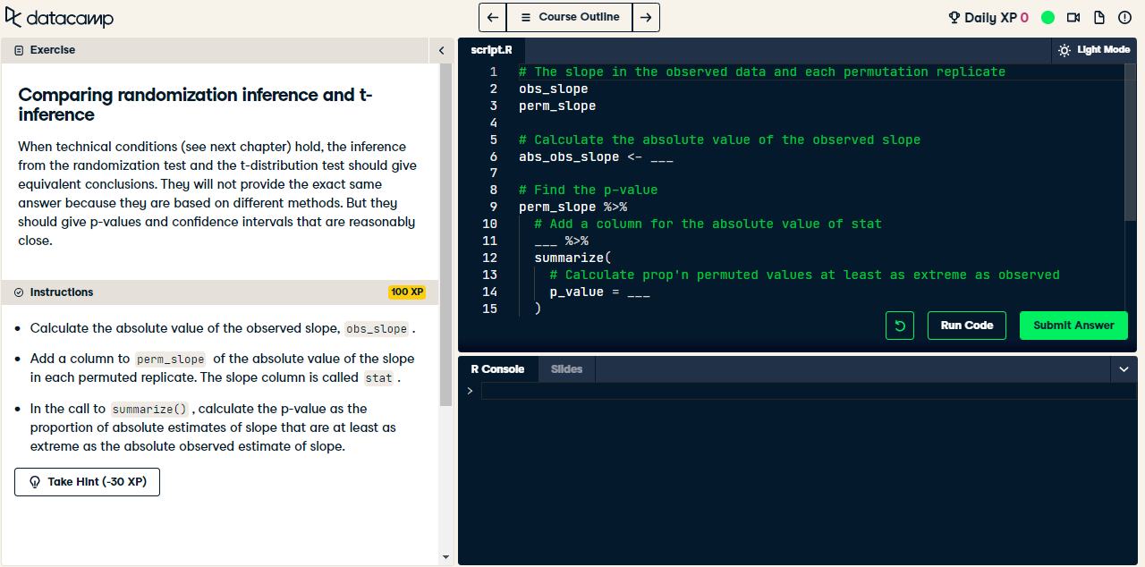
Task: Click the green status indicator dot
Action: 1047,17
